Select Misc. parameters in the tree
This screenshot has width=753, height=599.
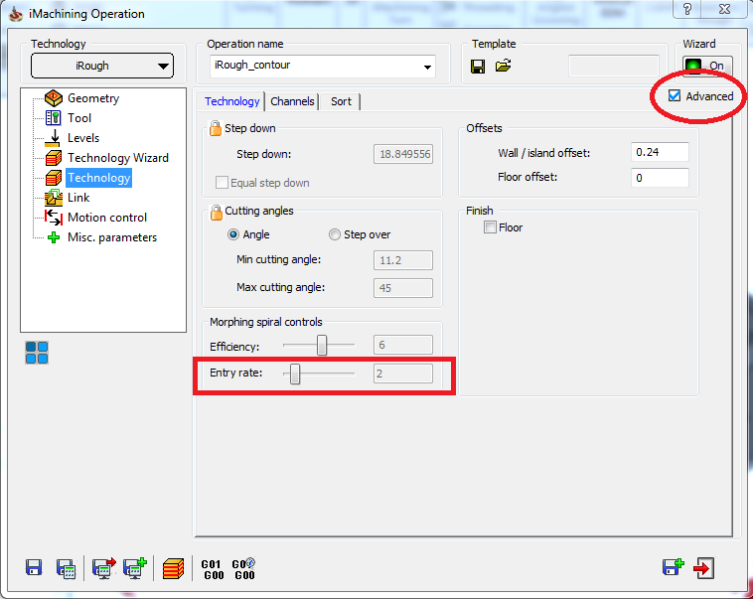(112, 237)
